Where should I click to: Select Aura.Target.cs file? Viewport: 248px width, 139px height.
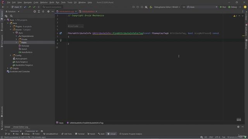22,62
